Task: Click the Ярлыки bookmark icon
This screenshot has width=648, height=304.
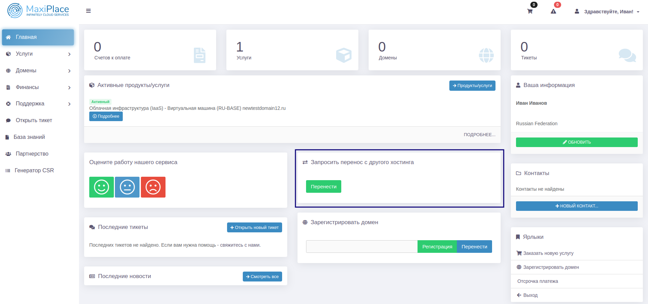Action: point(518,237)
